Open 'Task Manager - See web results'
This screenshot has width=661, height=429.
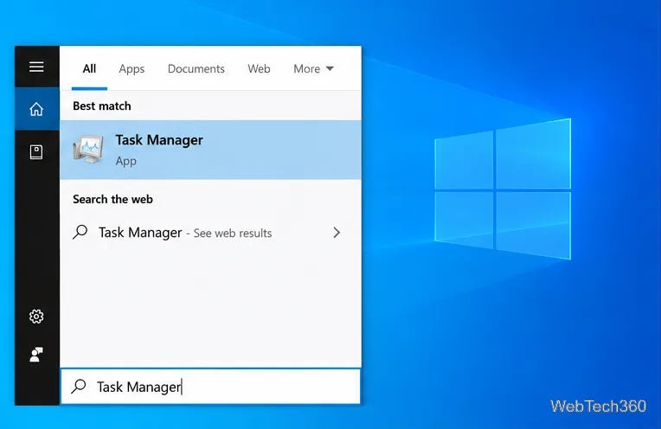point(211,233)
